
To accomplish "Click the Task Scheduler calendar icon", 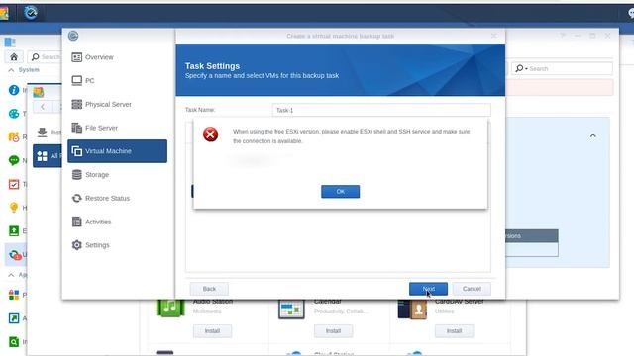I will pos(14,184).
